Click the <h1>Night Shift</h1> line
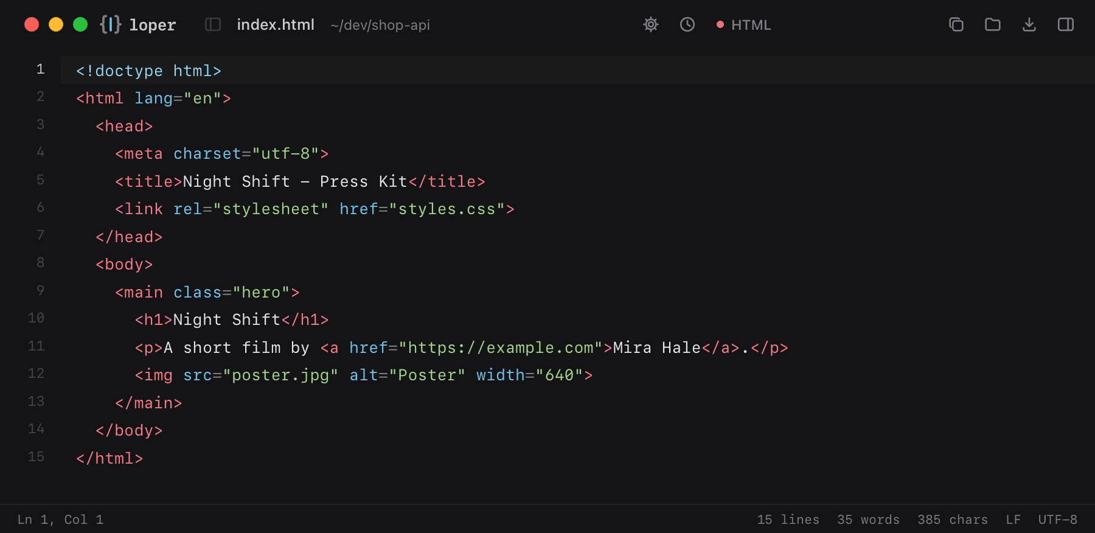The image size is (1095, 533). (232, 319)
